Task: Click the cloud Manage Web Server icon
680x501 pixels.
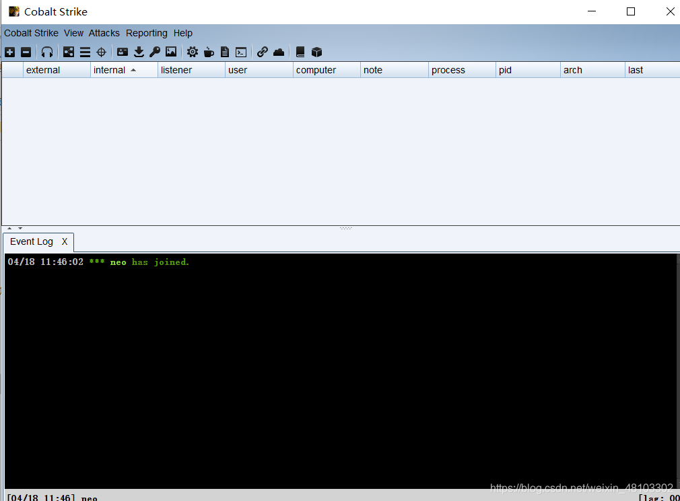Action: click(279, 52)
